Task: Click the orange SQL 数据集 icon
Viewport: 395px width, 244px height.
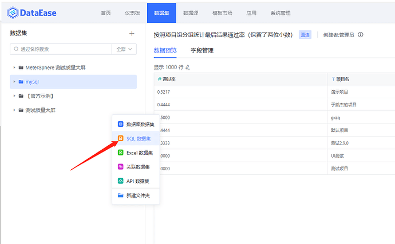Action: coord(121,138)
